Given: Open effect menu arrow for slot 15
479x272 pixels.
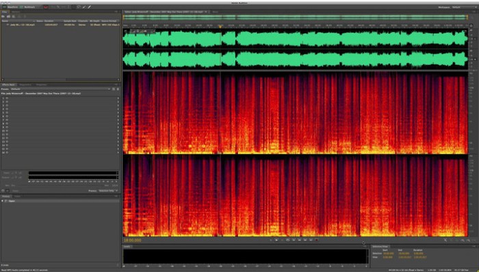Looking at the screenshot, I should [x=118, y=149].
